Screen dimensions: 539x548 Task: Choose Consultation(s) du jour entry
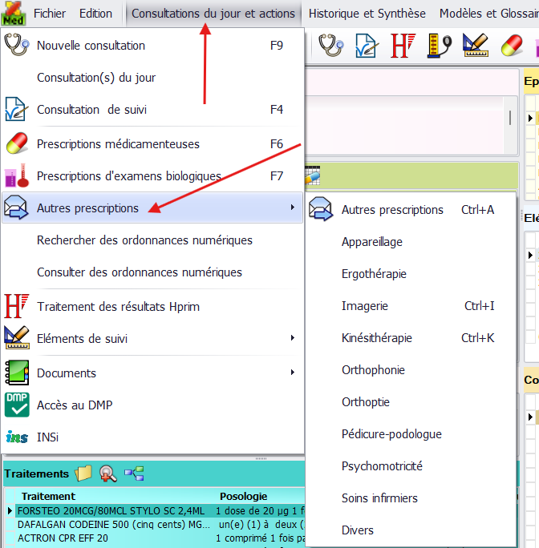[x=152, y=78]
